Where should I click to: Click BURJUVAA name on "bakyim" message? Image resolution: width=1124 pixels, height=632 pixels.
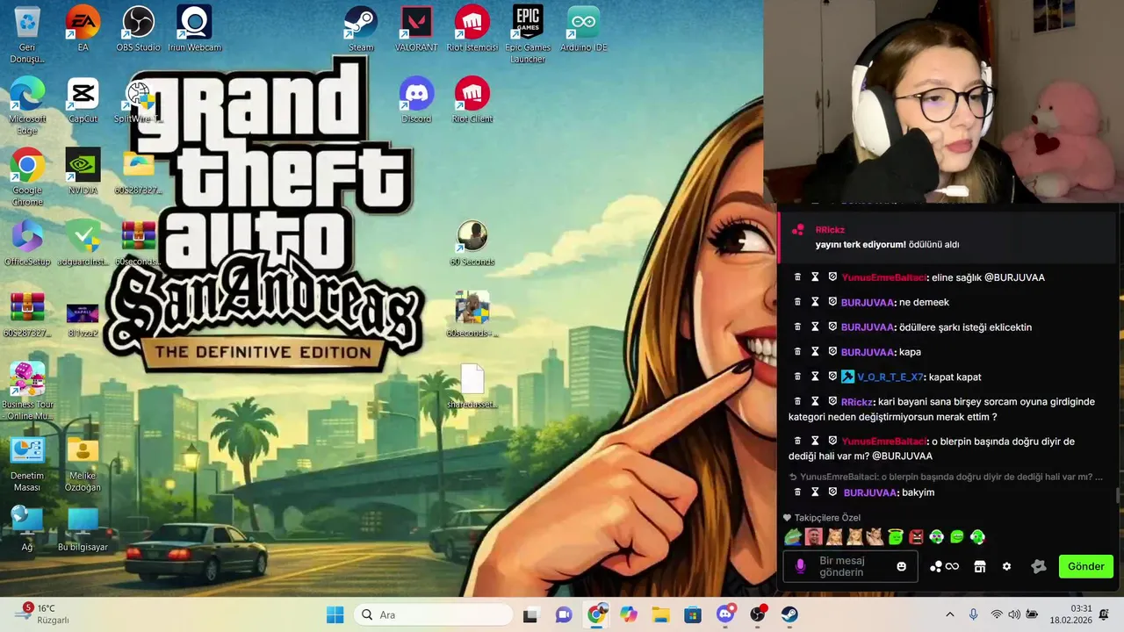pyautogui.click(x=868, y=492)
